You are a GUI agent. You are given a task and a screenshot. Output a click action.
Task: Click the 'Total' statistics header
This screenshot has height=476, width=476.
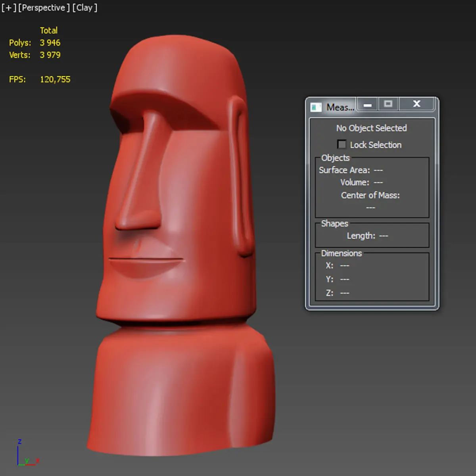tap(49, 31)
